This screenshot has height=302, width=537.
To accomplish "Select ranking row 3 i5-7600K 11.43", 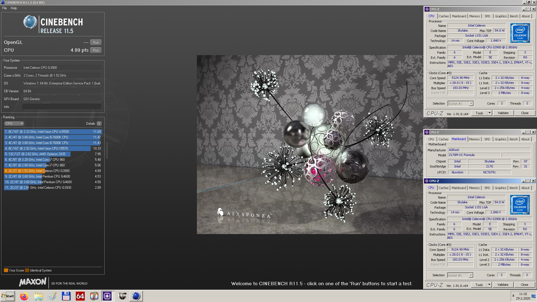I will (x=53, y=143).
